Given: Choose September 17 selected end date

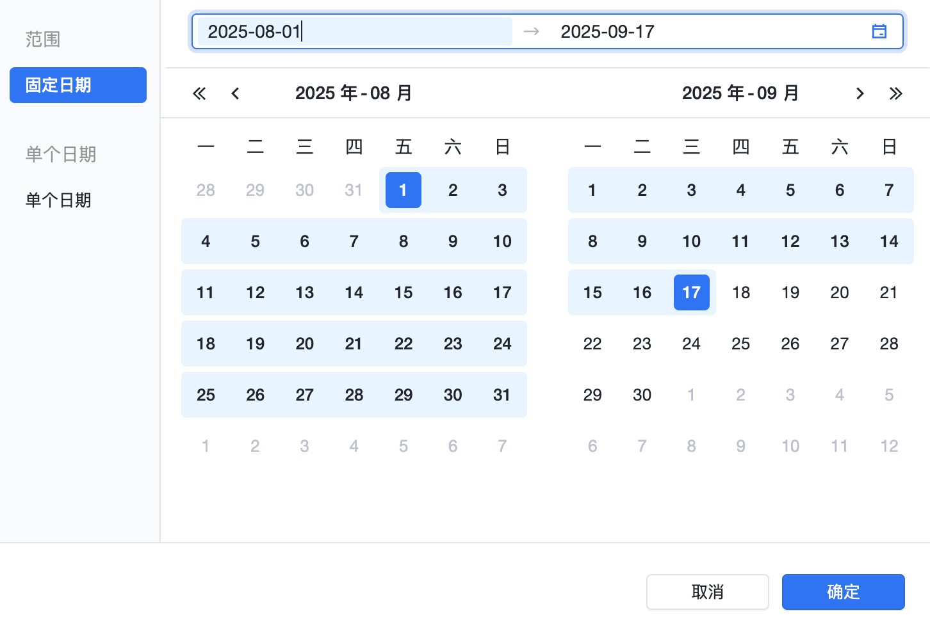Looking at the screenshot, I should tap(691, 292).
